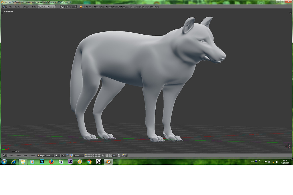The image size is (293, 195).
Task: Click the power tray icon
Action: click(269, 162)
